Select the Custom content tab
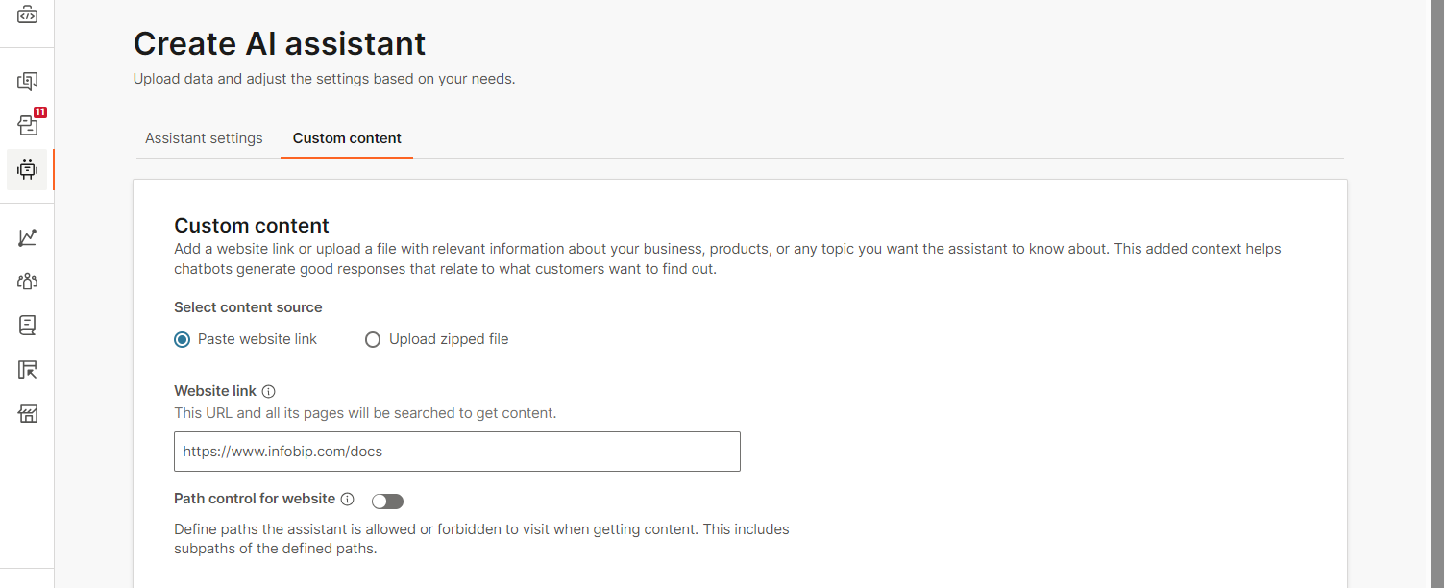 coord(347,138)
